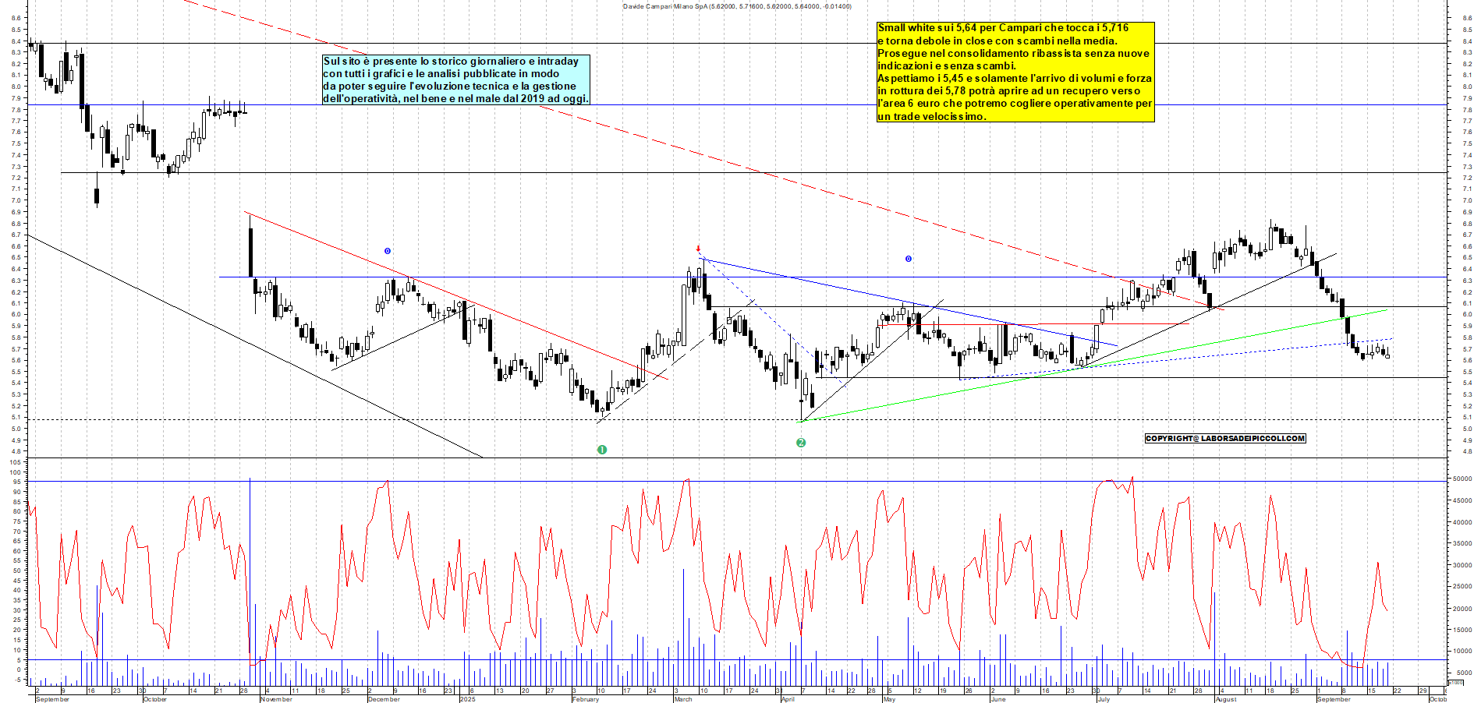Click the '15000' volume axis value
The height and width of the screenshot is (703, 1474).
click(1462, 629)
